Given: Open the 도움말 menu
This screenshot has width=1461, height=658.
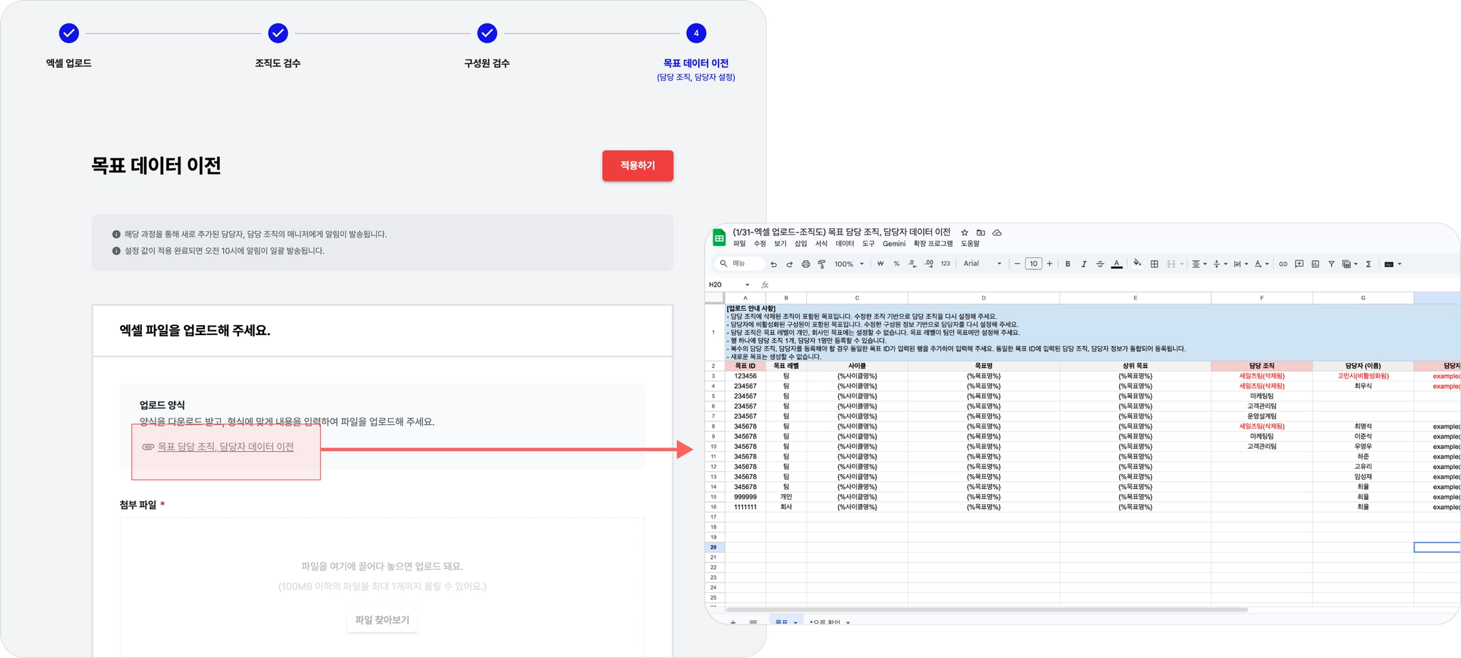Looking at the screenshot, I should pos(970,244).
